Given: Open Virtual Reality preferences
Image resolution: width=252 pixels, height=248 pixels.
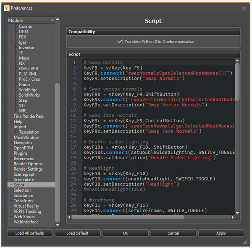Looking at the screenshot, I should click(26, 206).
